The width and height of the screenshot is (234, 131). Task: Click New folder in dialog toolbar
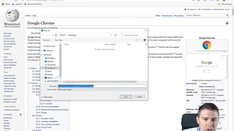[x=59, y=40]
